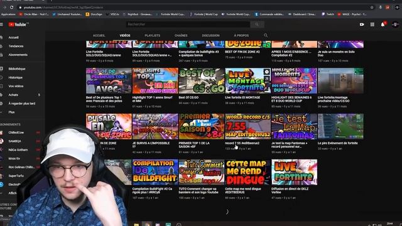This screenshot has width=402, height=226.
Task: Select the VIDÉOS tab
Action: (x=125, y=36)
